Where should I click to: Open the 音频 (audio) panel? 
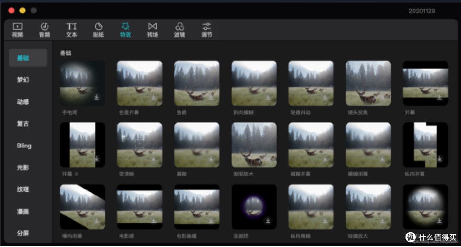coord(45,30)
